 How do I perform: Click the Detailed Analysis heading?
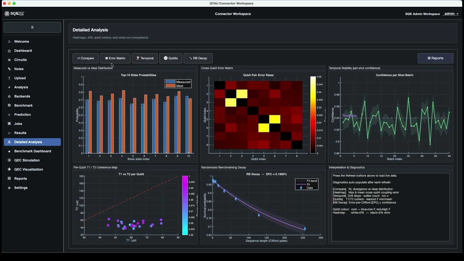pyautogui.click(x=90, y=30)
